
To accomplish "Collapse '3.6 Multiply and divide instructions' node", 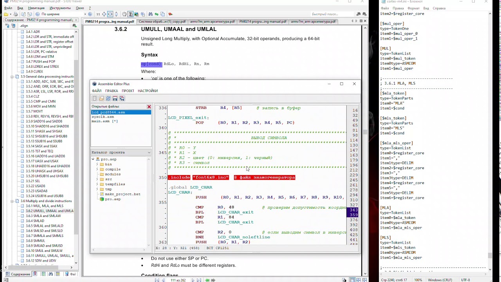I will [12, 201].
